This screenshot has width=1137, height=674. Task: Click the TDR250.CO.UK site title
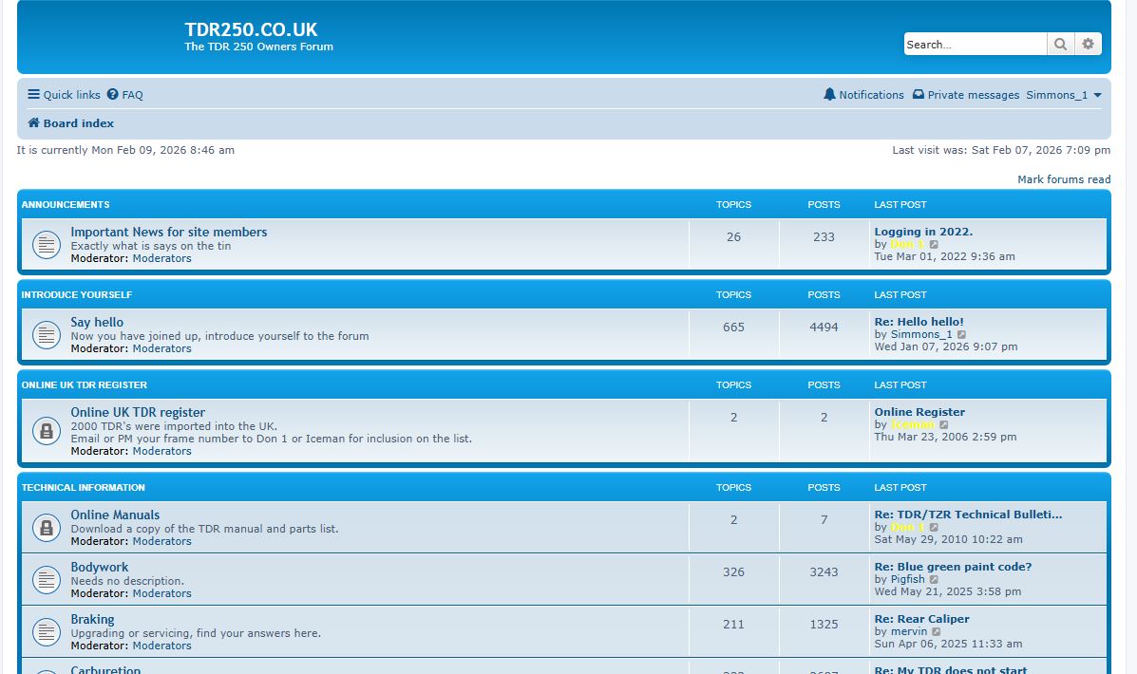pos(251,29)
